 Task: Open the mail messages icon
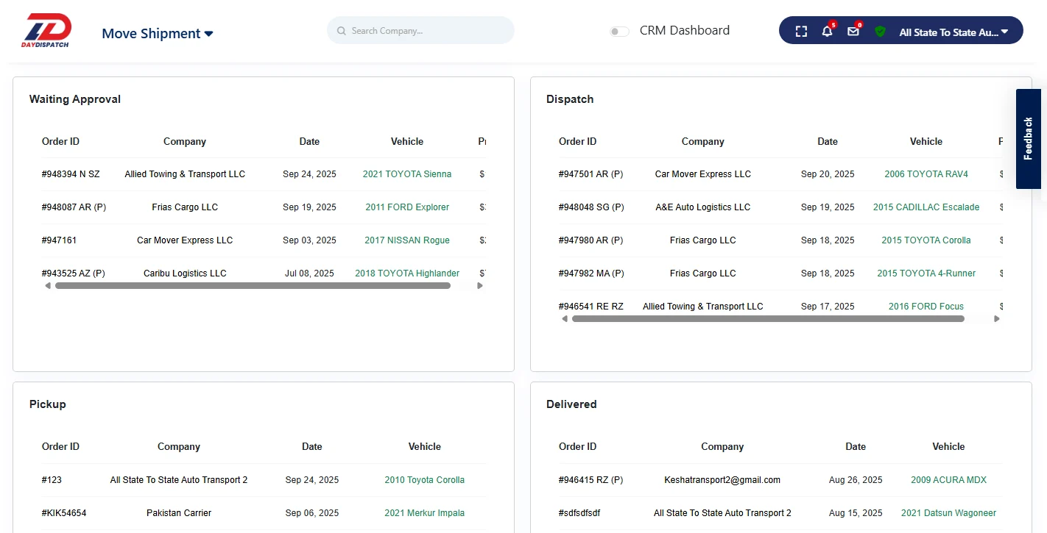[853, 32]
